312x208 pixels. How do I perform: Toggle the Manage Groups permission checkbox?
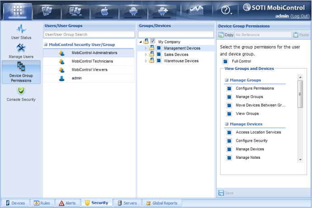coord(229,97)
